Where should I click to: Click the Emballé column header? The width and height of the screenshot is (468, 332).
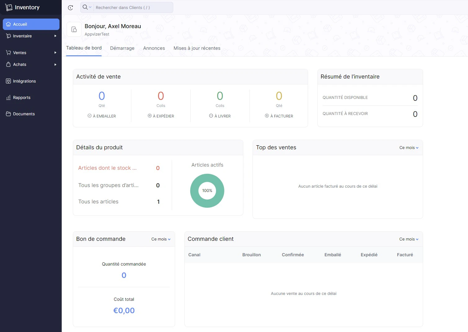coord(333,255)
